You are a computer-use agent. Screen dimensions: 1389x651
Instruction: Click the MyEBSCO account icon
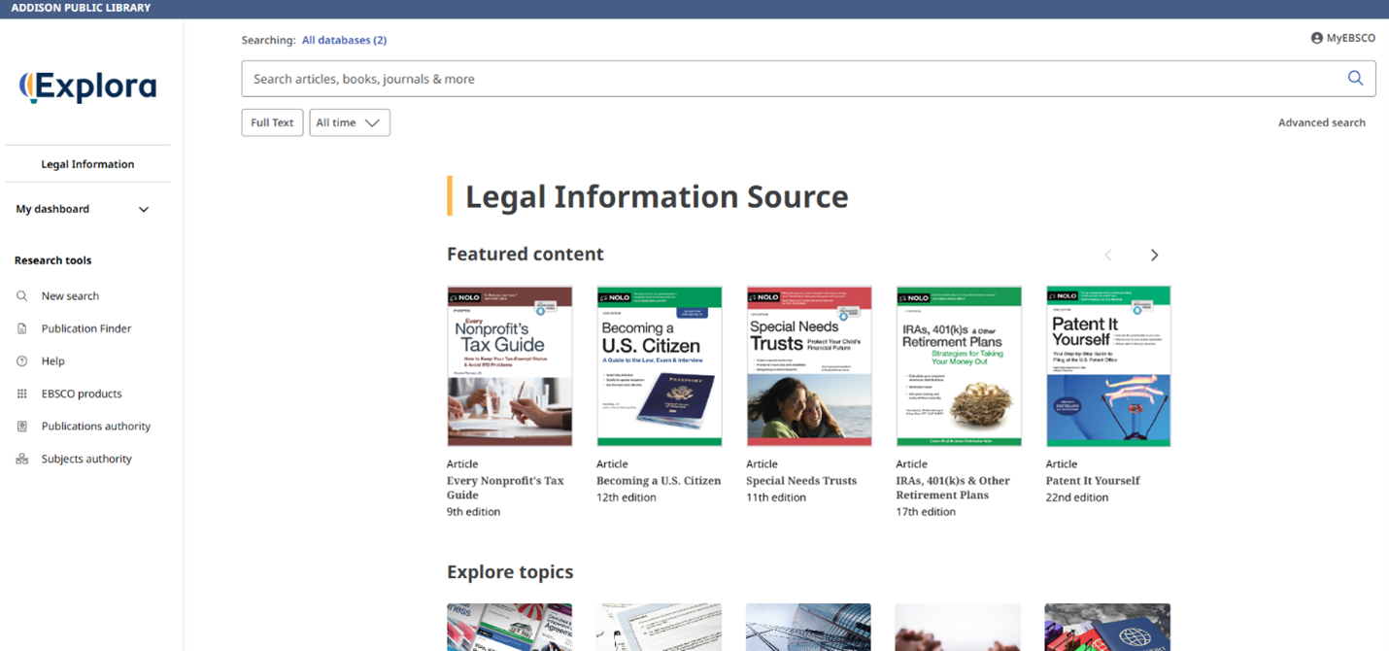point(1315,39)
